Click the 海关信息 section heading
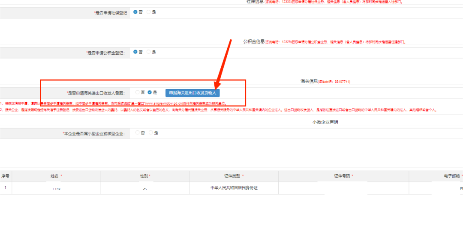This screenshot has width=463, height=240. (x=309, y=81)
